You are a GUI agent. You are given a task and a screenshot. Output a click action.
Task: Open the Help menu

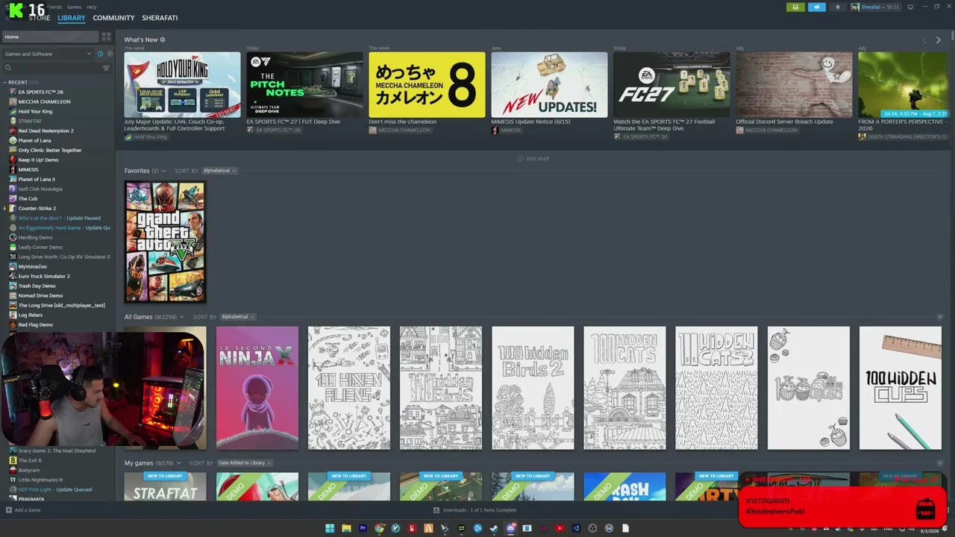tap(91, 7)
